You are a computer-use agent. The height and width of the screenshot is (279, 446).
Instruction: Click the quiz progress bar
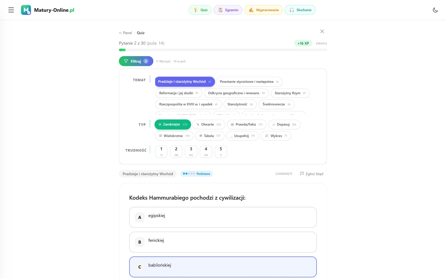point(223,50)
